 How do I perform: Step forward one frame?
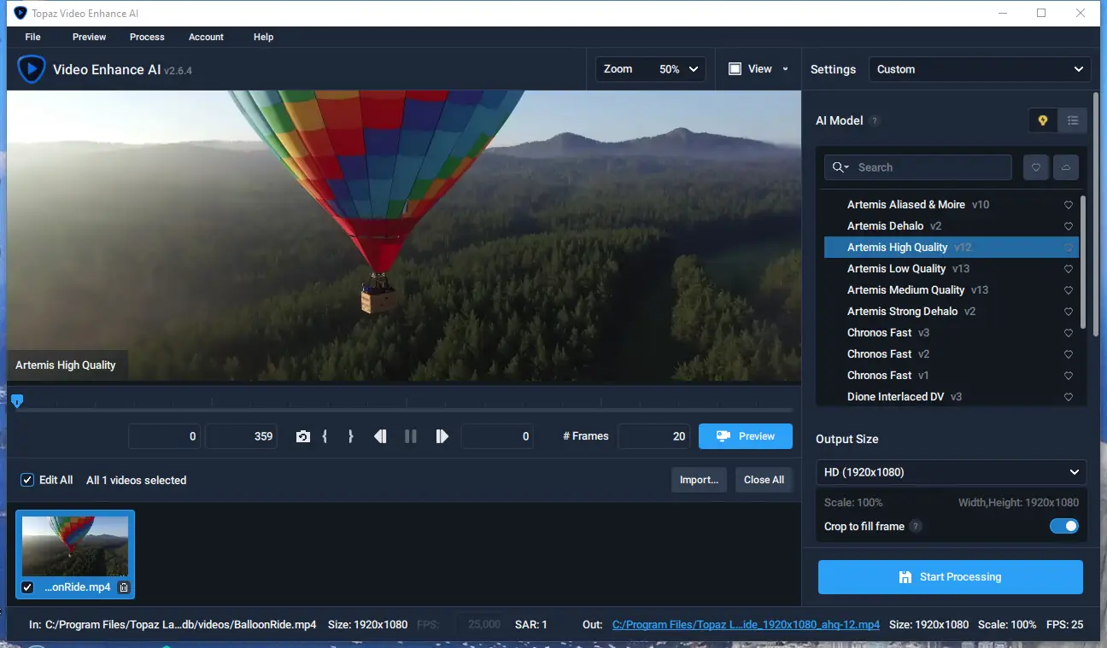pos(442,436)
